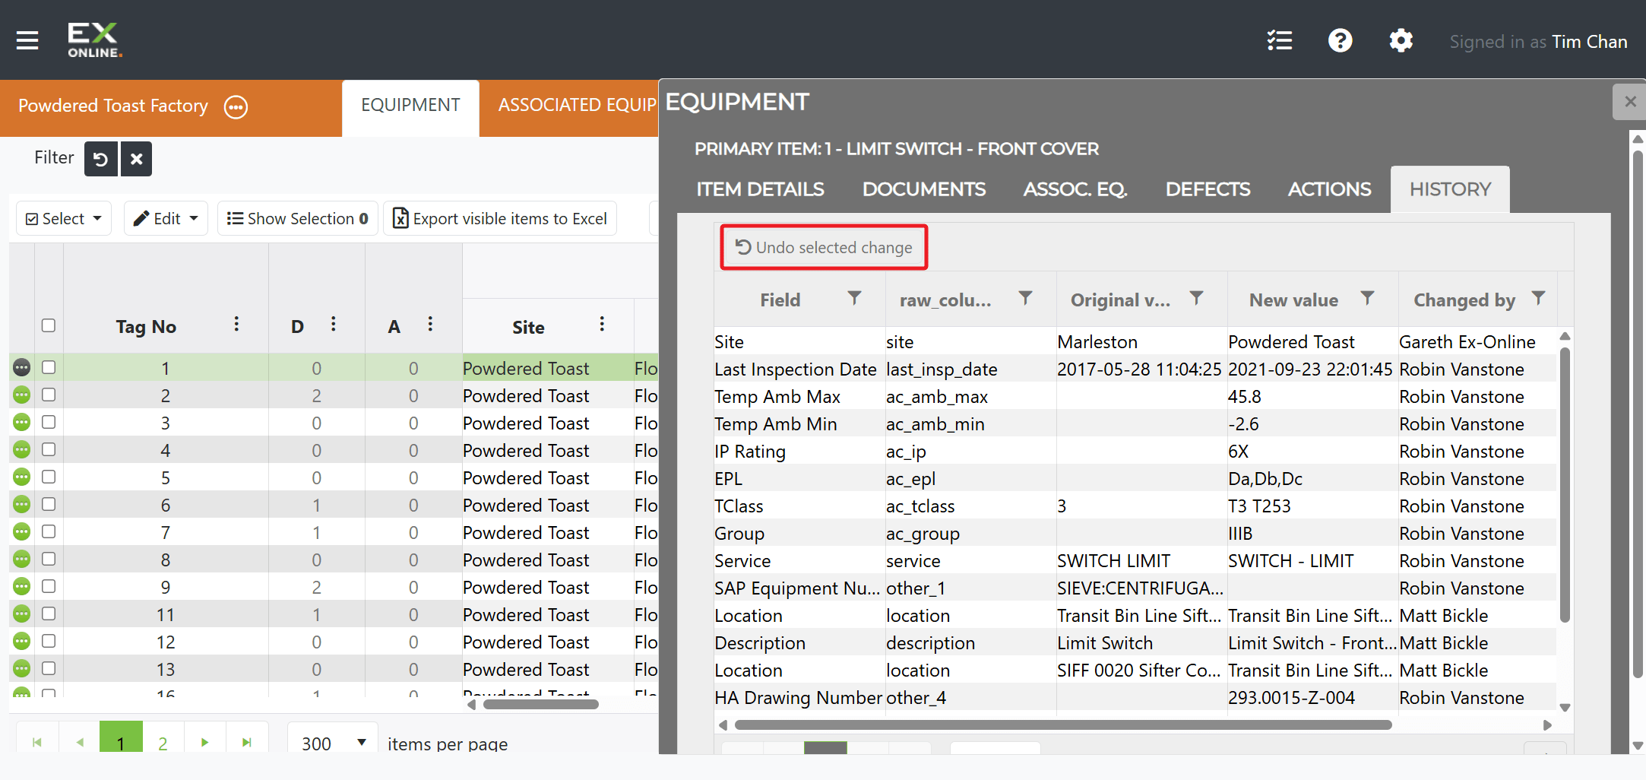Filter the Original value column in history
Image resolution: width=1646 pixels, height=780 pixels.
1196,298
